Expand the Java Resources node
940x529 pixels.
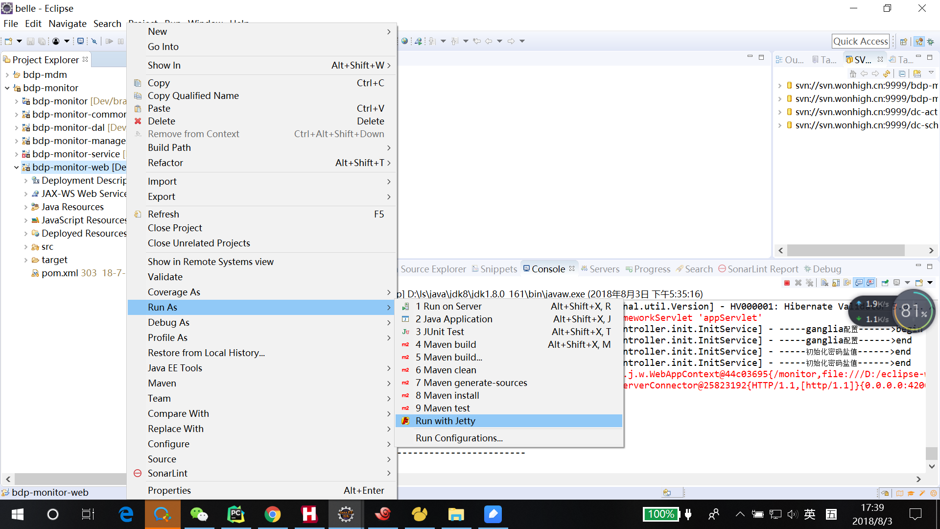25,207
